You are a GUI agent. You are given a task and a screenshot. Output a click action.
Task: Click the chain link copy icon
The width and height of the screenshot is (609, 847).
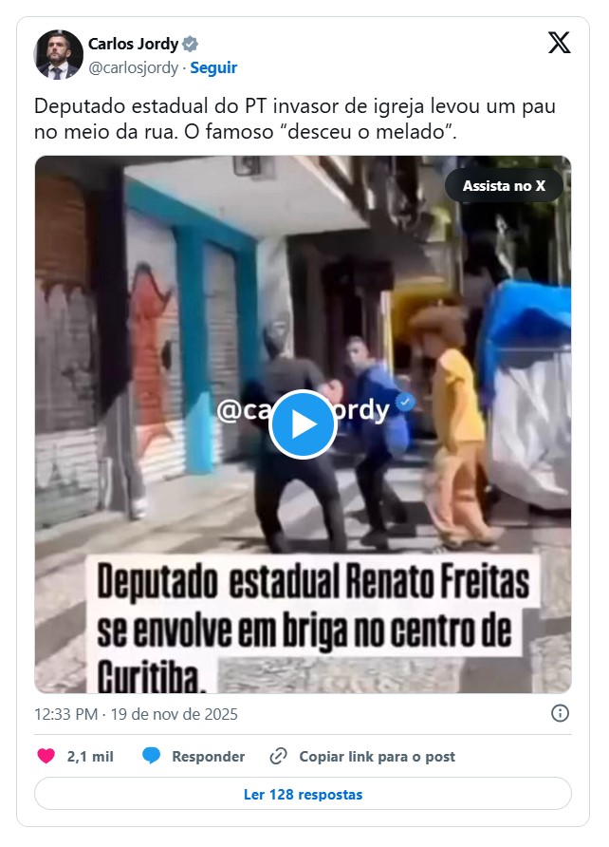[x=278, y=756]
